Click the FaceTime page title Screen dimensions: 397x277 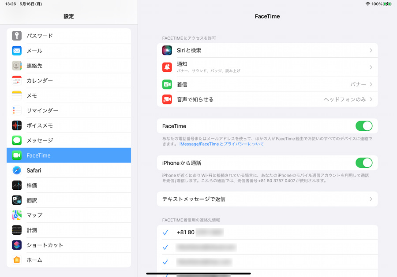267,16
